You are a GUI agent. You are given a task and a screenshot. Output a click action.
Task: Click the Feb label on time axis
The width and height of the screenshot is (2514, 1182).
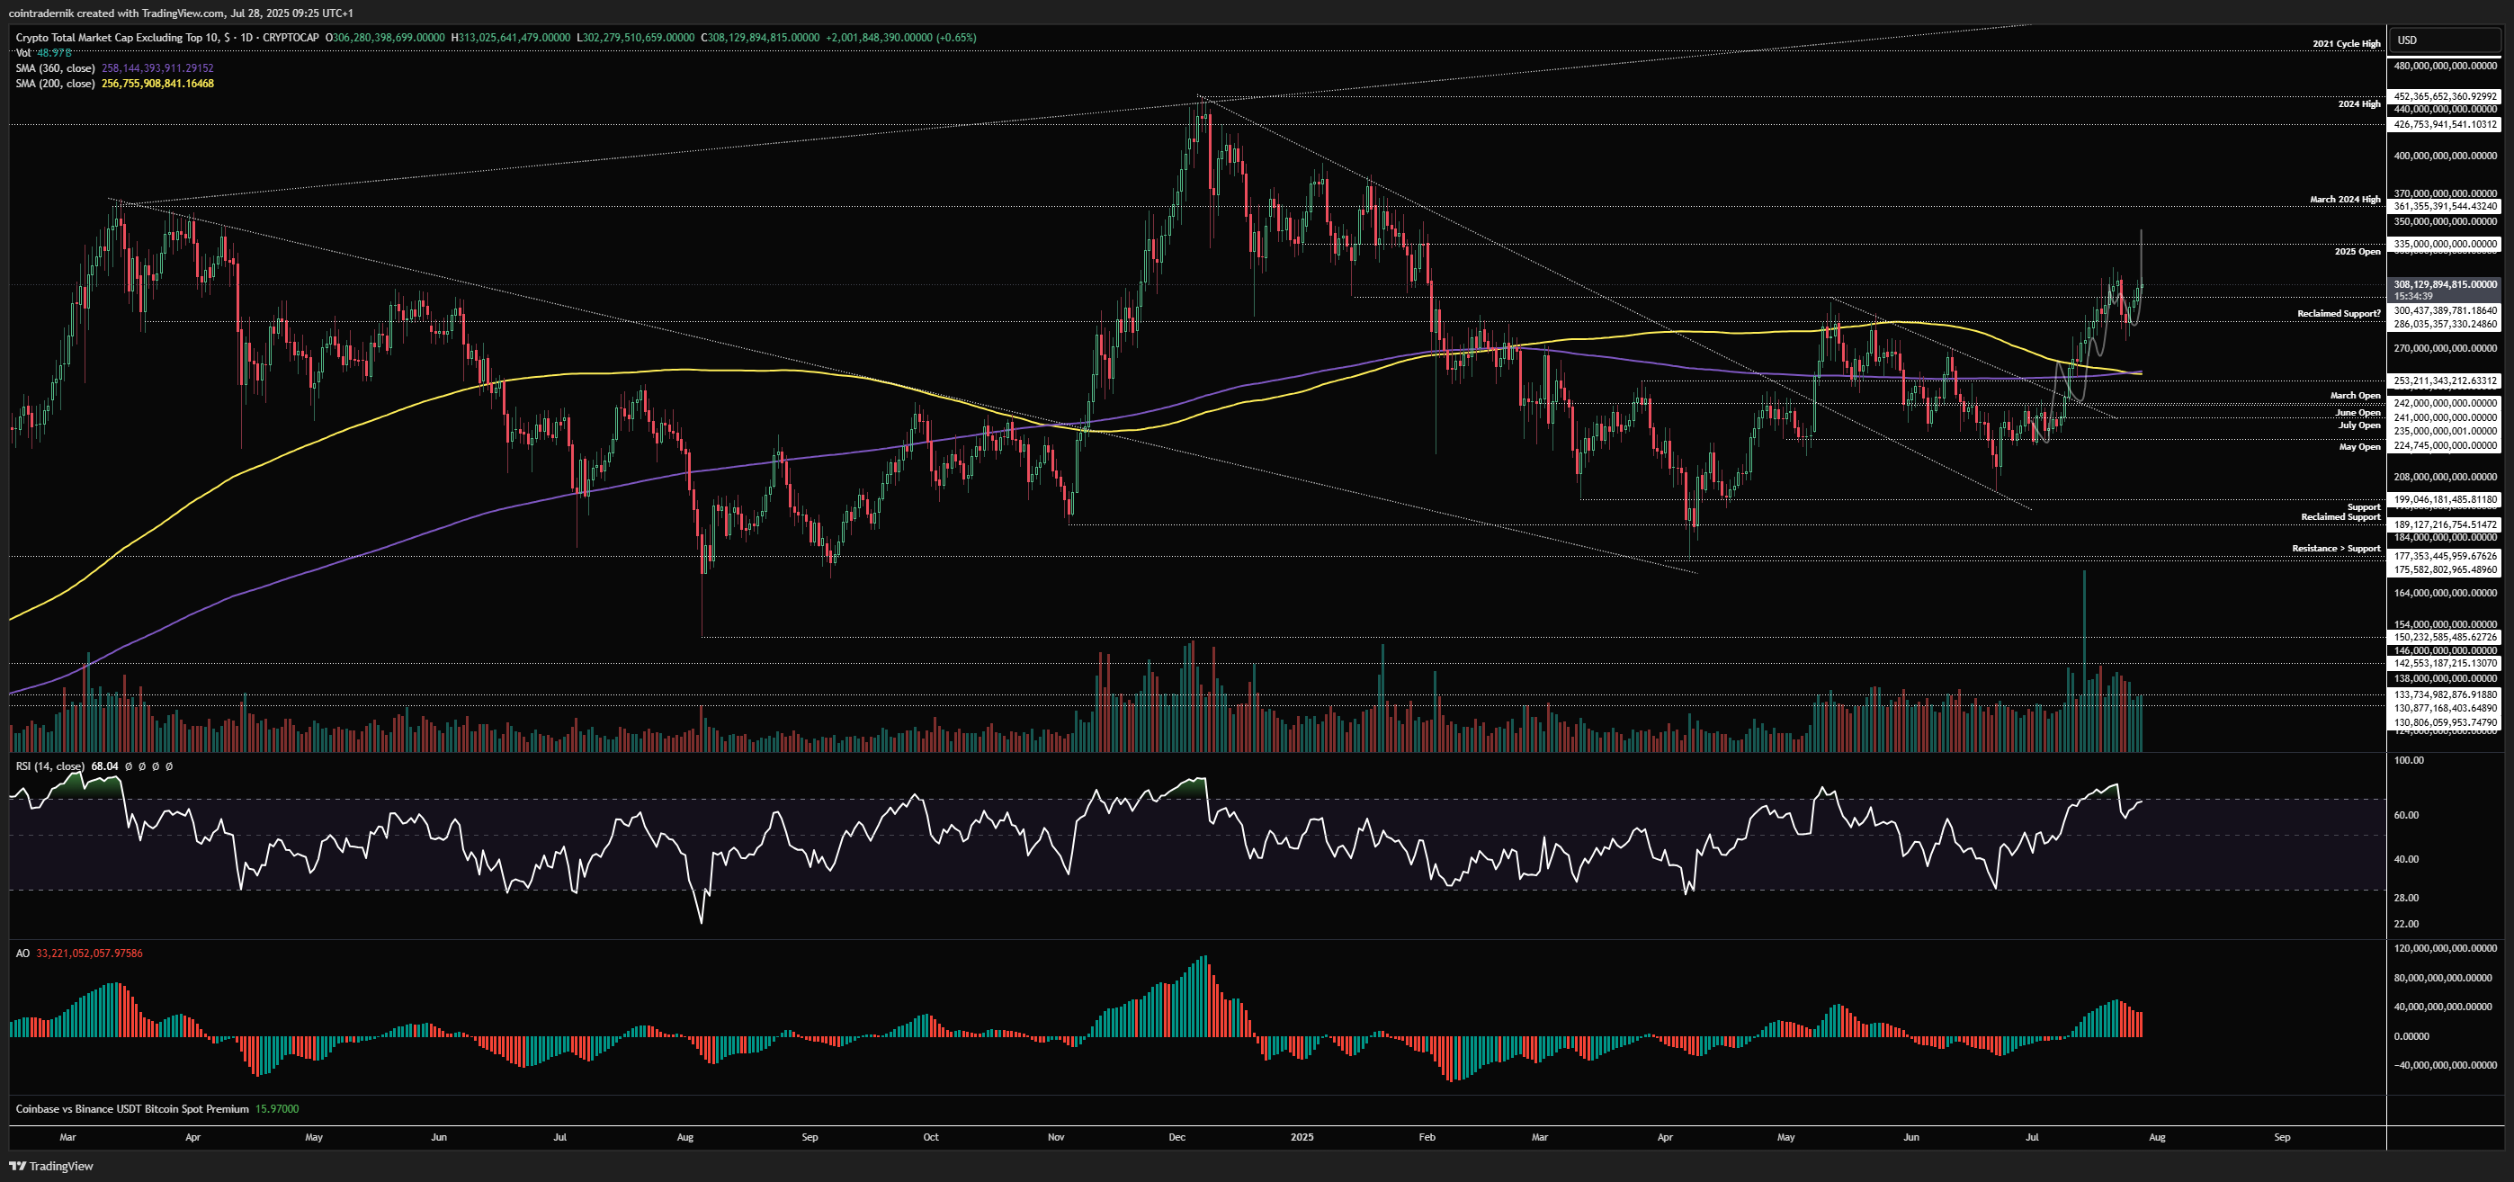click(x=1427, y=1137)
